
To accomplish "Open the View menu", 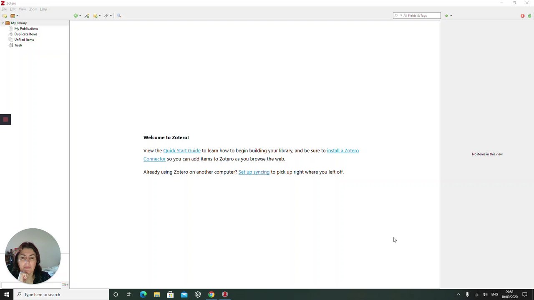I will pyautogui.click(x=22, y=9).
